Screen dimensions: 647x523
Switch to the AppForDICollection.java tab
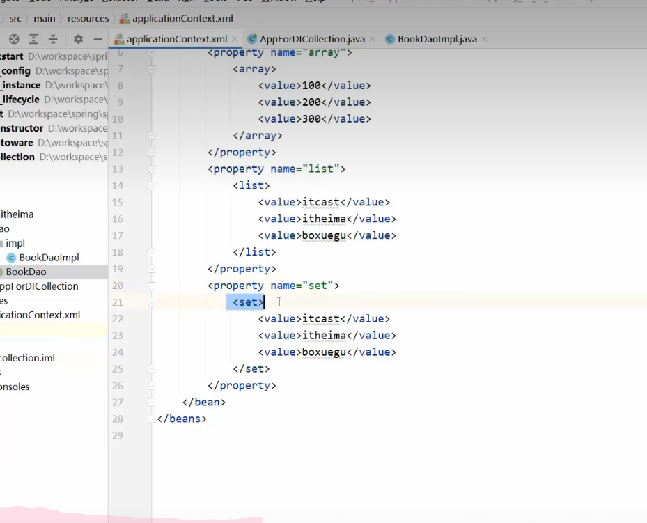[311, 39]
